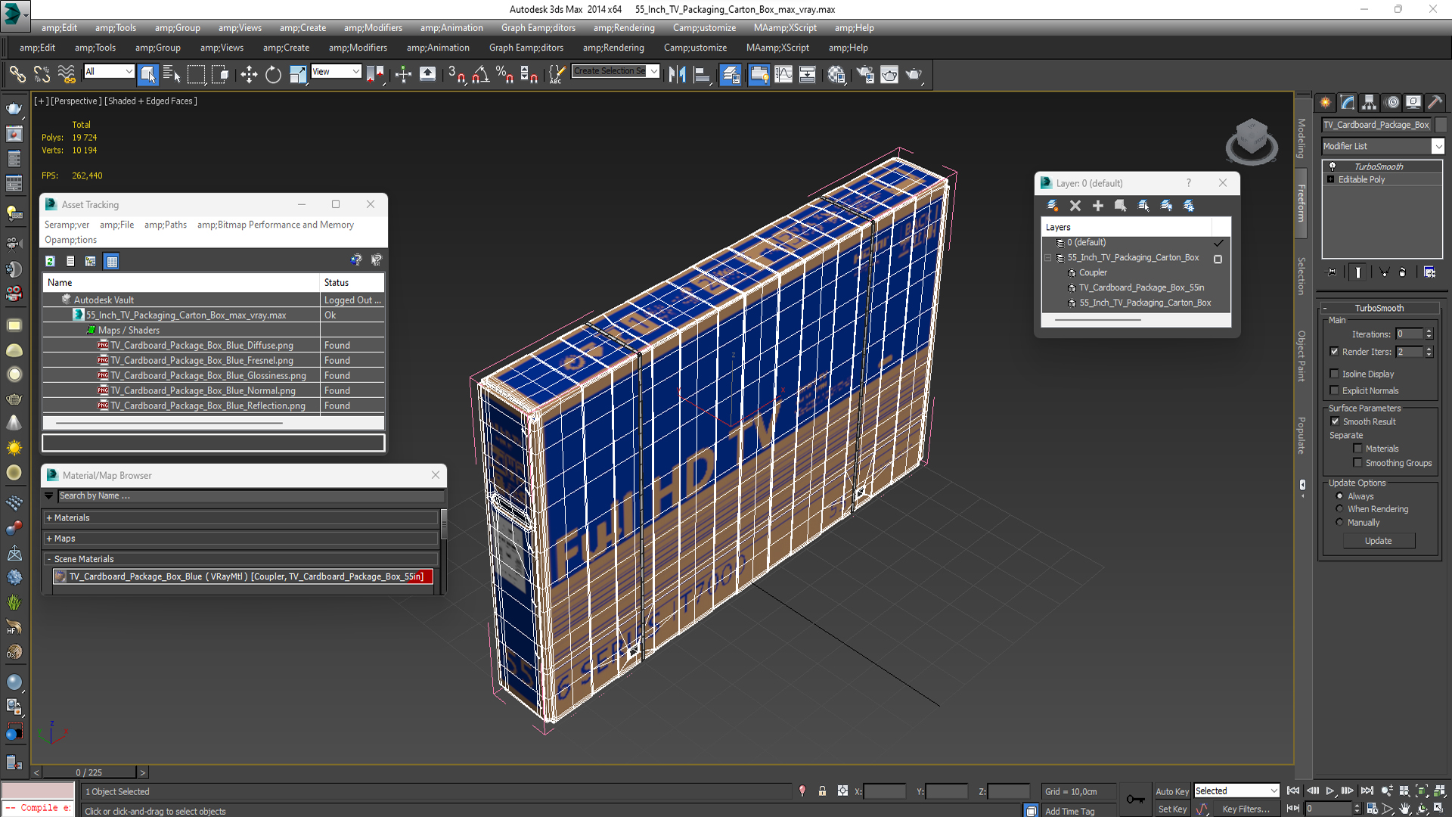1452x817 pixels.
Task: Select the Link tool in main toolbar
Action: tap(17, 73)
